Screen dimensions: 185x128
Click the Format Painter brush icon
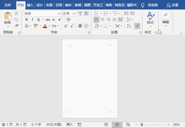(x=16, y=26)
